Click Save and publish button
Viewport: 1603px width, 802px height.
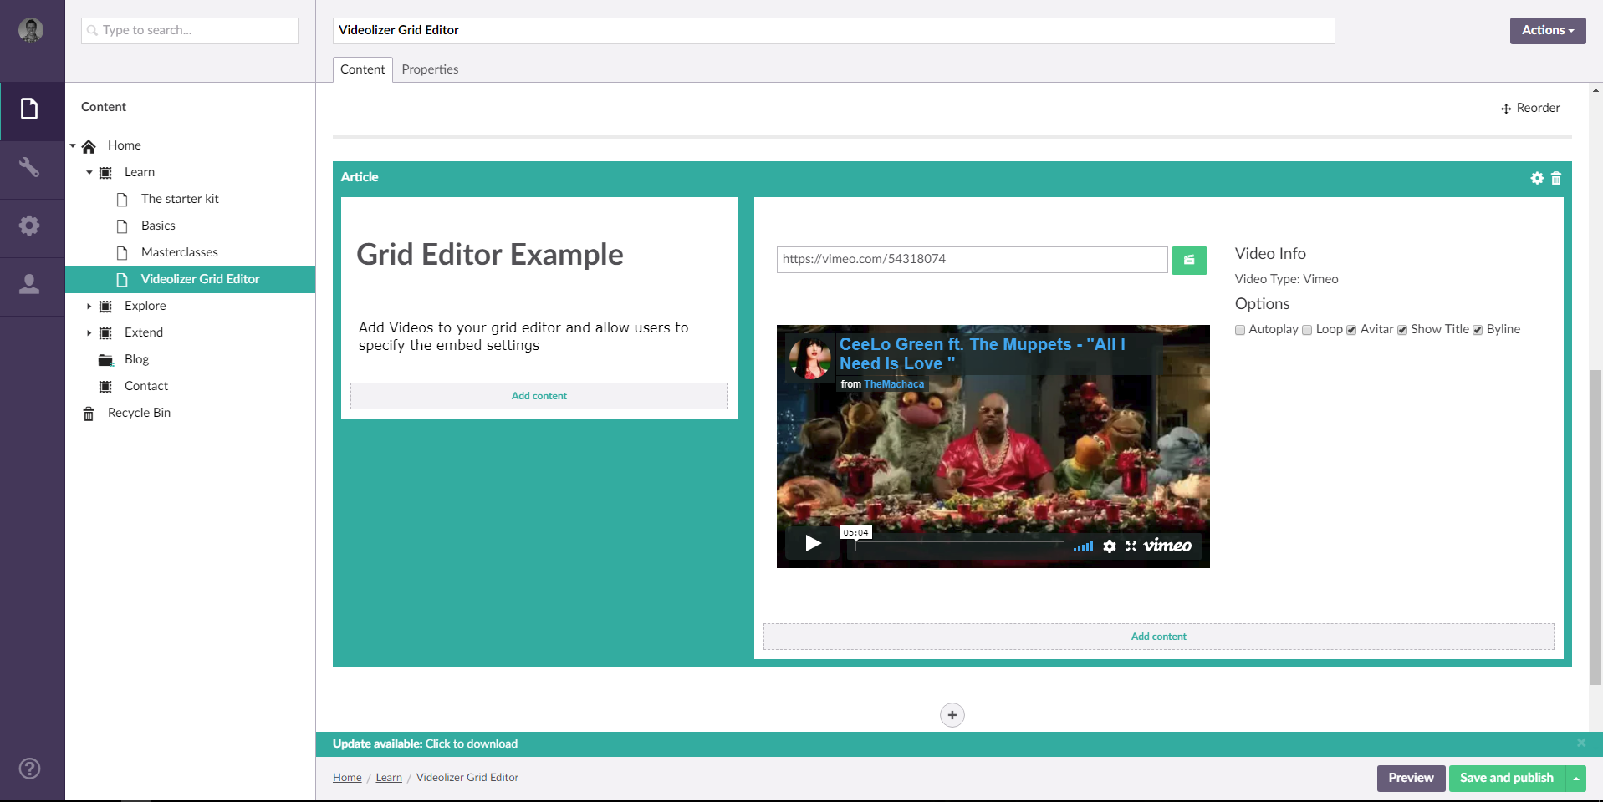(1507, 778)
